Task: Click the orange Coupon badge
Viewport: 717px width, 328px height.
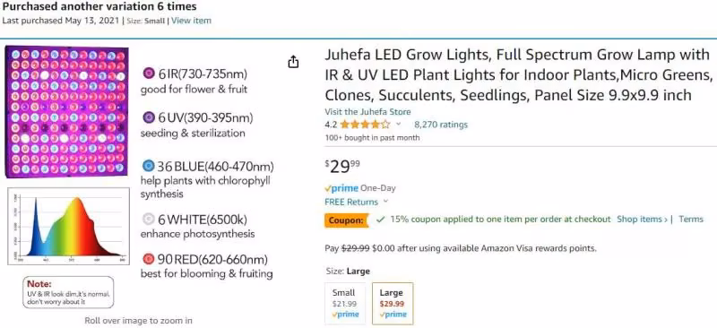Action: click(347, 220)
